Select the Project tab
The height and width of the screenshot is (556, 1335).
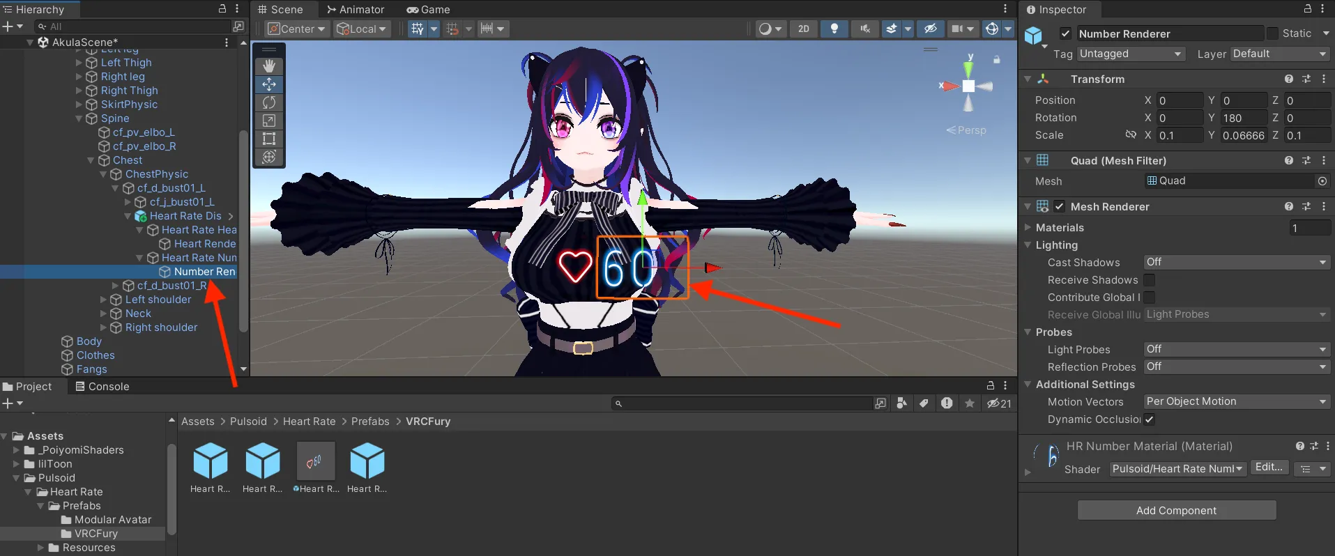28,387
